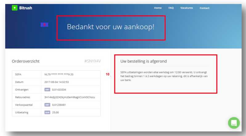
Task: Click the 'Uw bestelling is afgerond' heading
Action: pos(144,61)
